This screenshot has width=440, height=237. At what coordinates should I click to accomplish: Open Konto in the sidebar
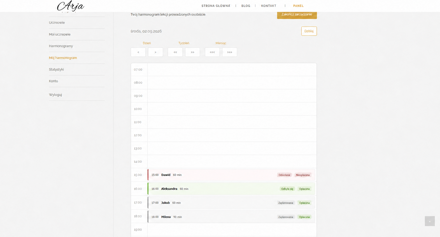53,81
